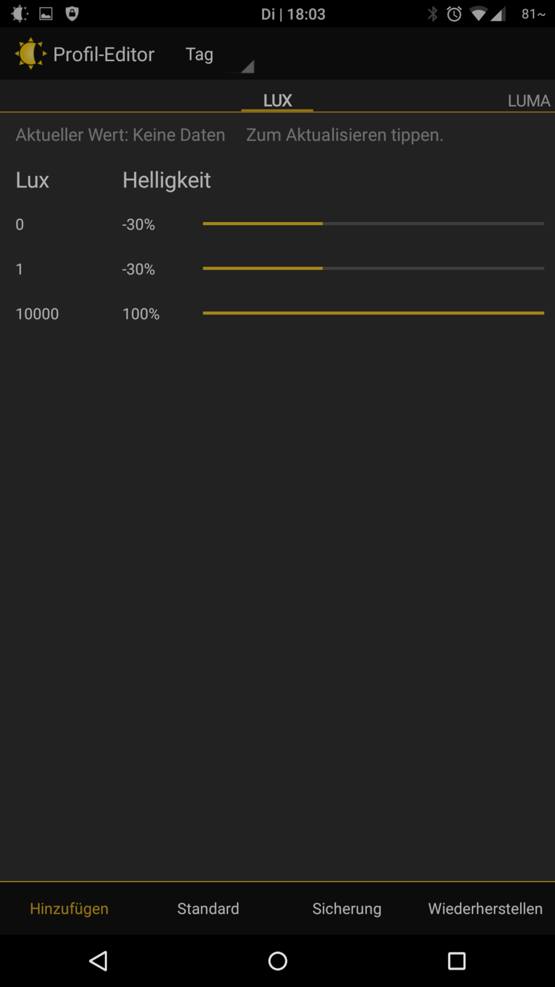Tap the Standard button

point(208,908)
